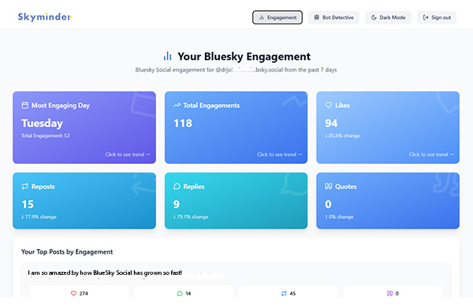Click the 79.1% change text on Replies
Screen dimensions: 473x308
tap(191, 217)
